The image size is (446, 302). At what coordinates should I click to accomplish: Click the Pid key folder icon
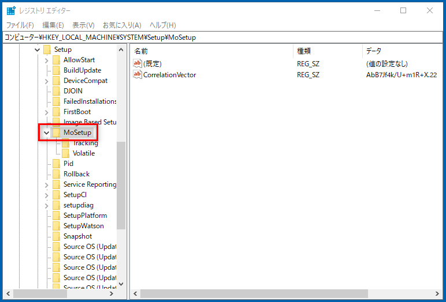(56, 164)
